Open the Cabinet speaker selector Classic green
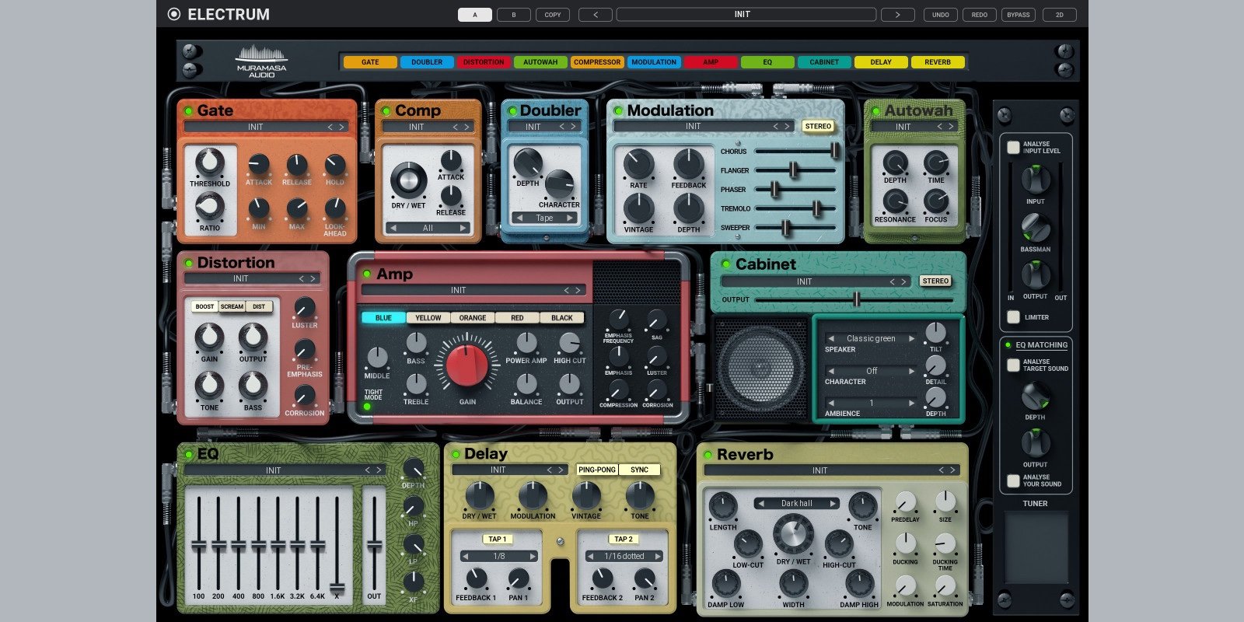 [871, 338]
